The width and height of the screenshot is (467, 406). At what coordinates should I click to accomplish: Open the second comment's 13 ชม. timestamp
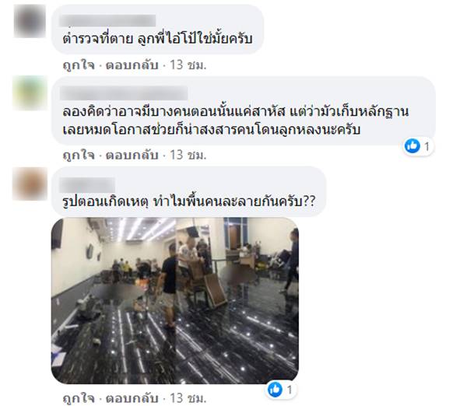[x=188, y=155]
